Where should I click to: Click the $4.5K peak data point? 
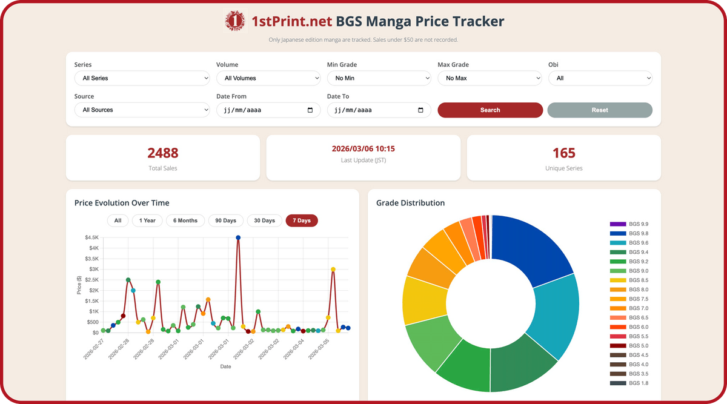(x=238, y=238)
